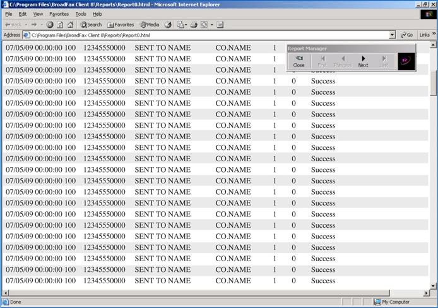Go to the Home page icon
Image resolution: width=438 pixels, height=308 pixels.
[x=70, y=25]
